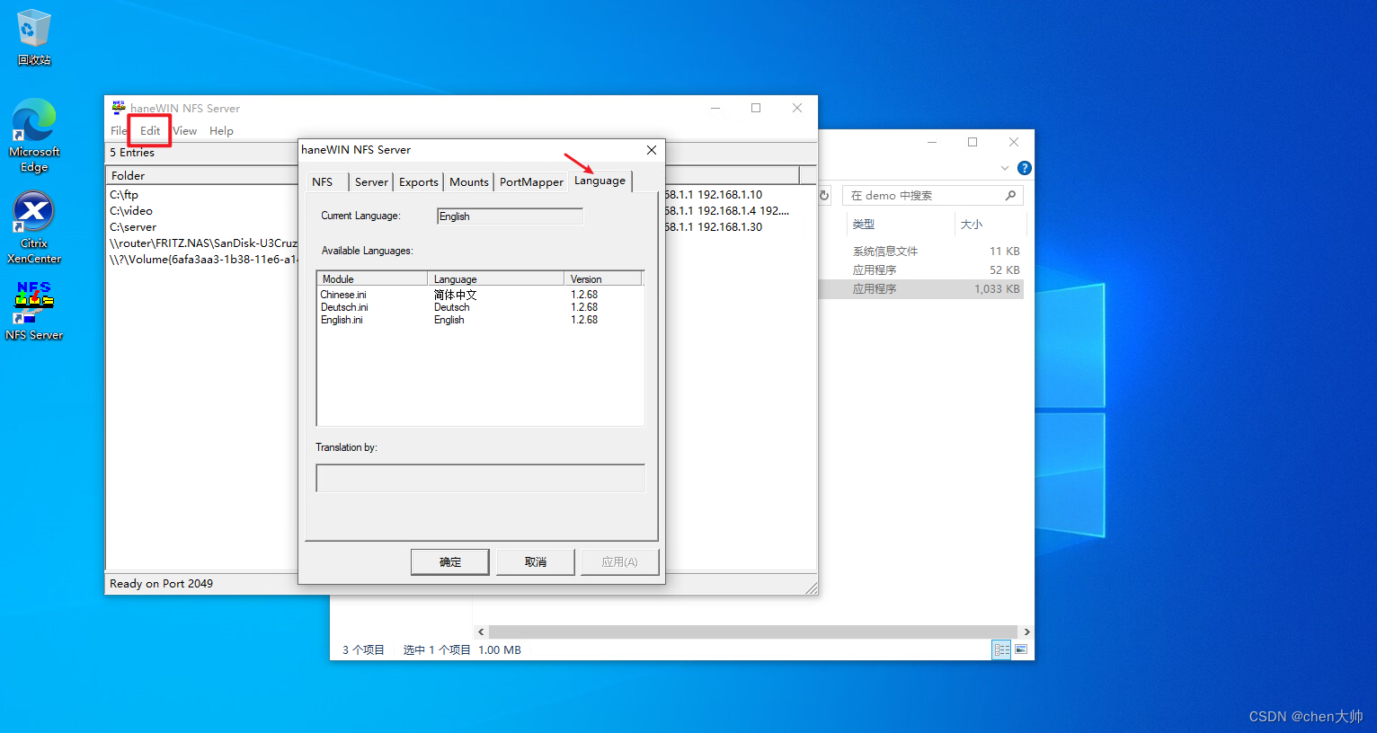Image resolution: width=1377 pixels, height=733 pixels.
Task: Switch to the PortMapper tab
Action: (531, 181)
